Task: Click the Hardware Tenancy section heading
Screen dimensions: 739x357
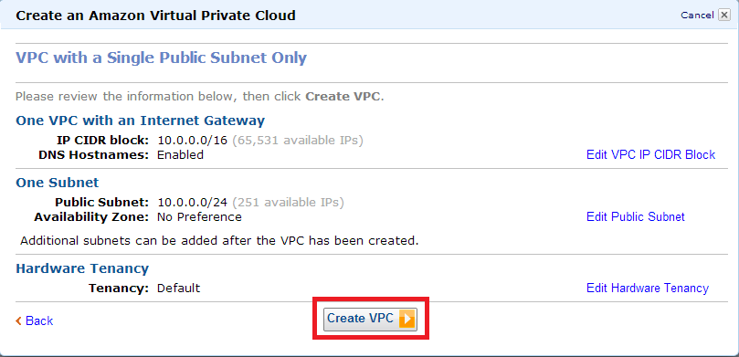Action: (82, 268)
